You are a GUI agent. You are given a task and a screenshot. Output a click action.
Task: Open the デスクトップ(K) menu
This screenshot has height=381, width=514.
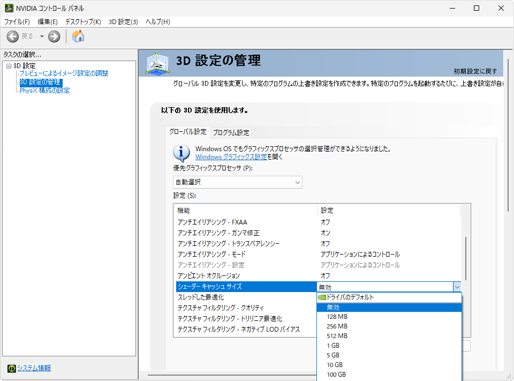(x=83, y=21)
